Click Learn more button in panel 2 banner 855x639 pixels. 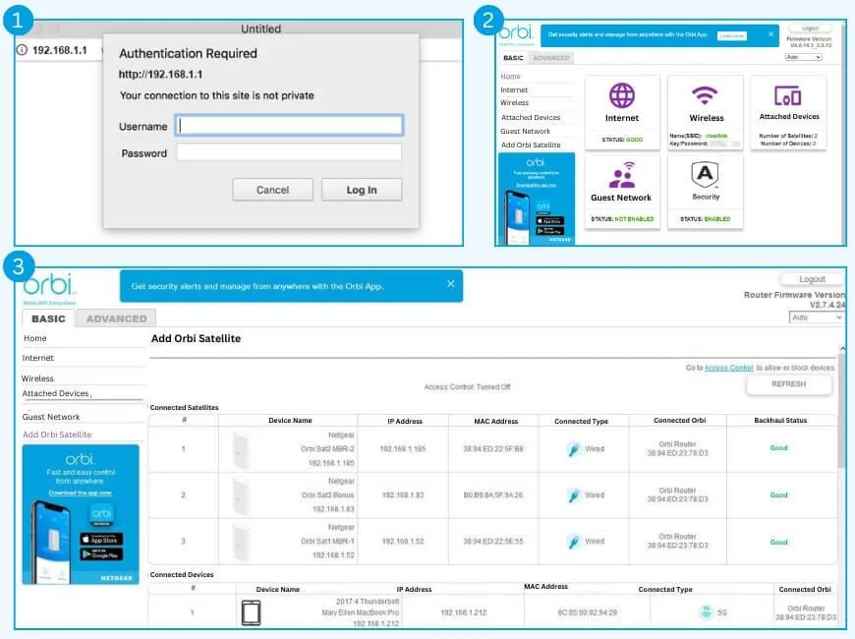732,36
